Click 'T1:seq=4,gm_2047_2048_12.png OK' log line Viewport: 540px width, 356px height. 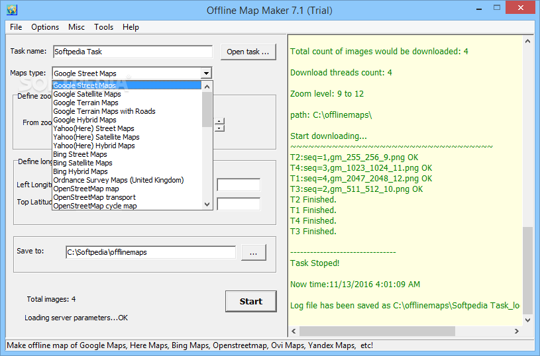pos(361,179)
